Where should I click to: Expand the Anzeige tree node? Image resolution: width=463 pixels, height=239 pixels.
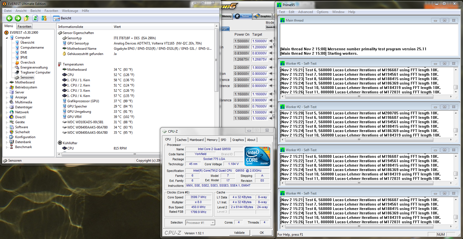coord(7,97)
